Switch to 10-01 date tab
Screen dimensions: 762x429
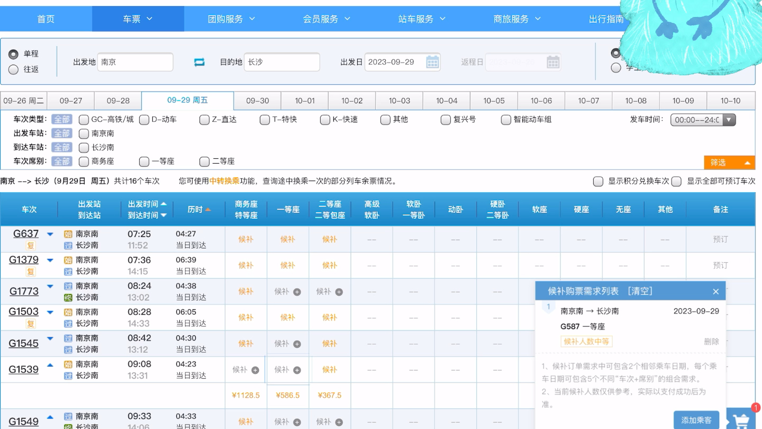[305, 101]
